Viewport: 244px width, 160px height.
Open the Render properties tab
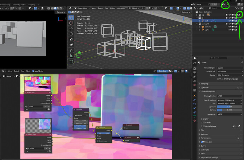[x=194, y=68]
